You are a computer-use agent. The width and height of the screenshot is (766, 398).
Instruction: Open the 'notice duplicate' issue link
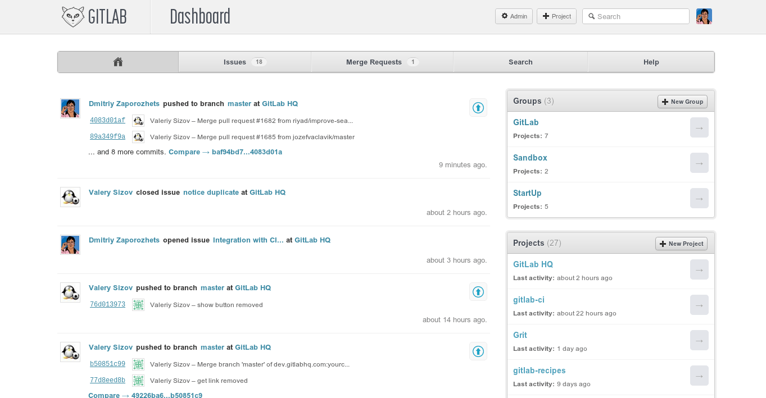coord(211,193)
